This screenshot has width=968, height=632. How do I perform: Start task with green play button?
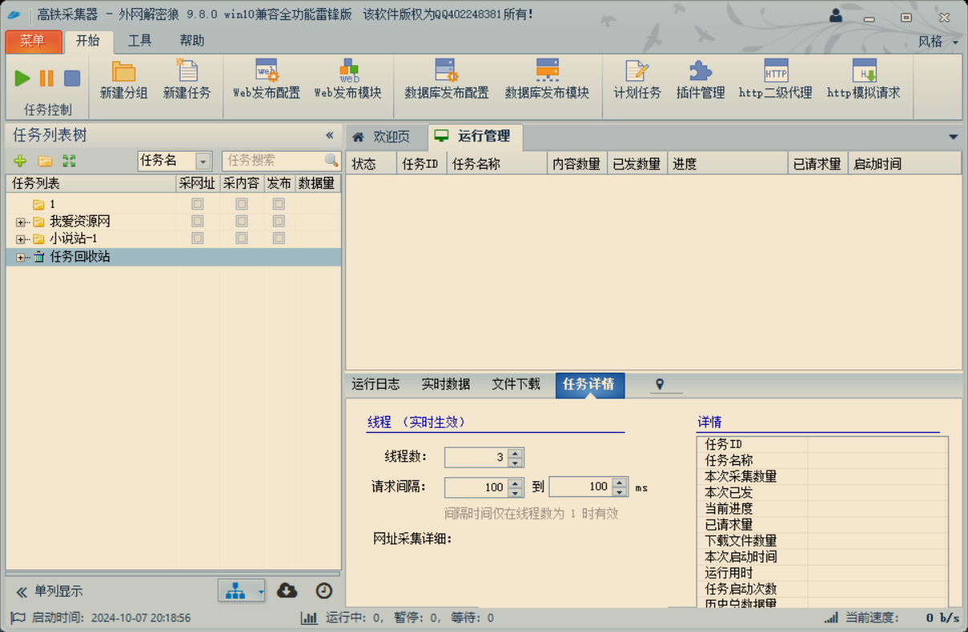[x=22, y=78]
